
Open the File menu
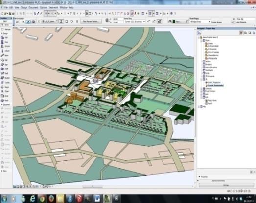(6, 7)
